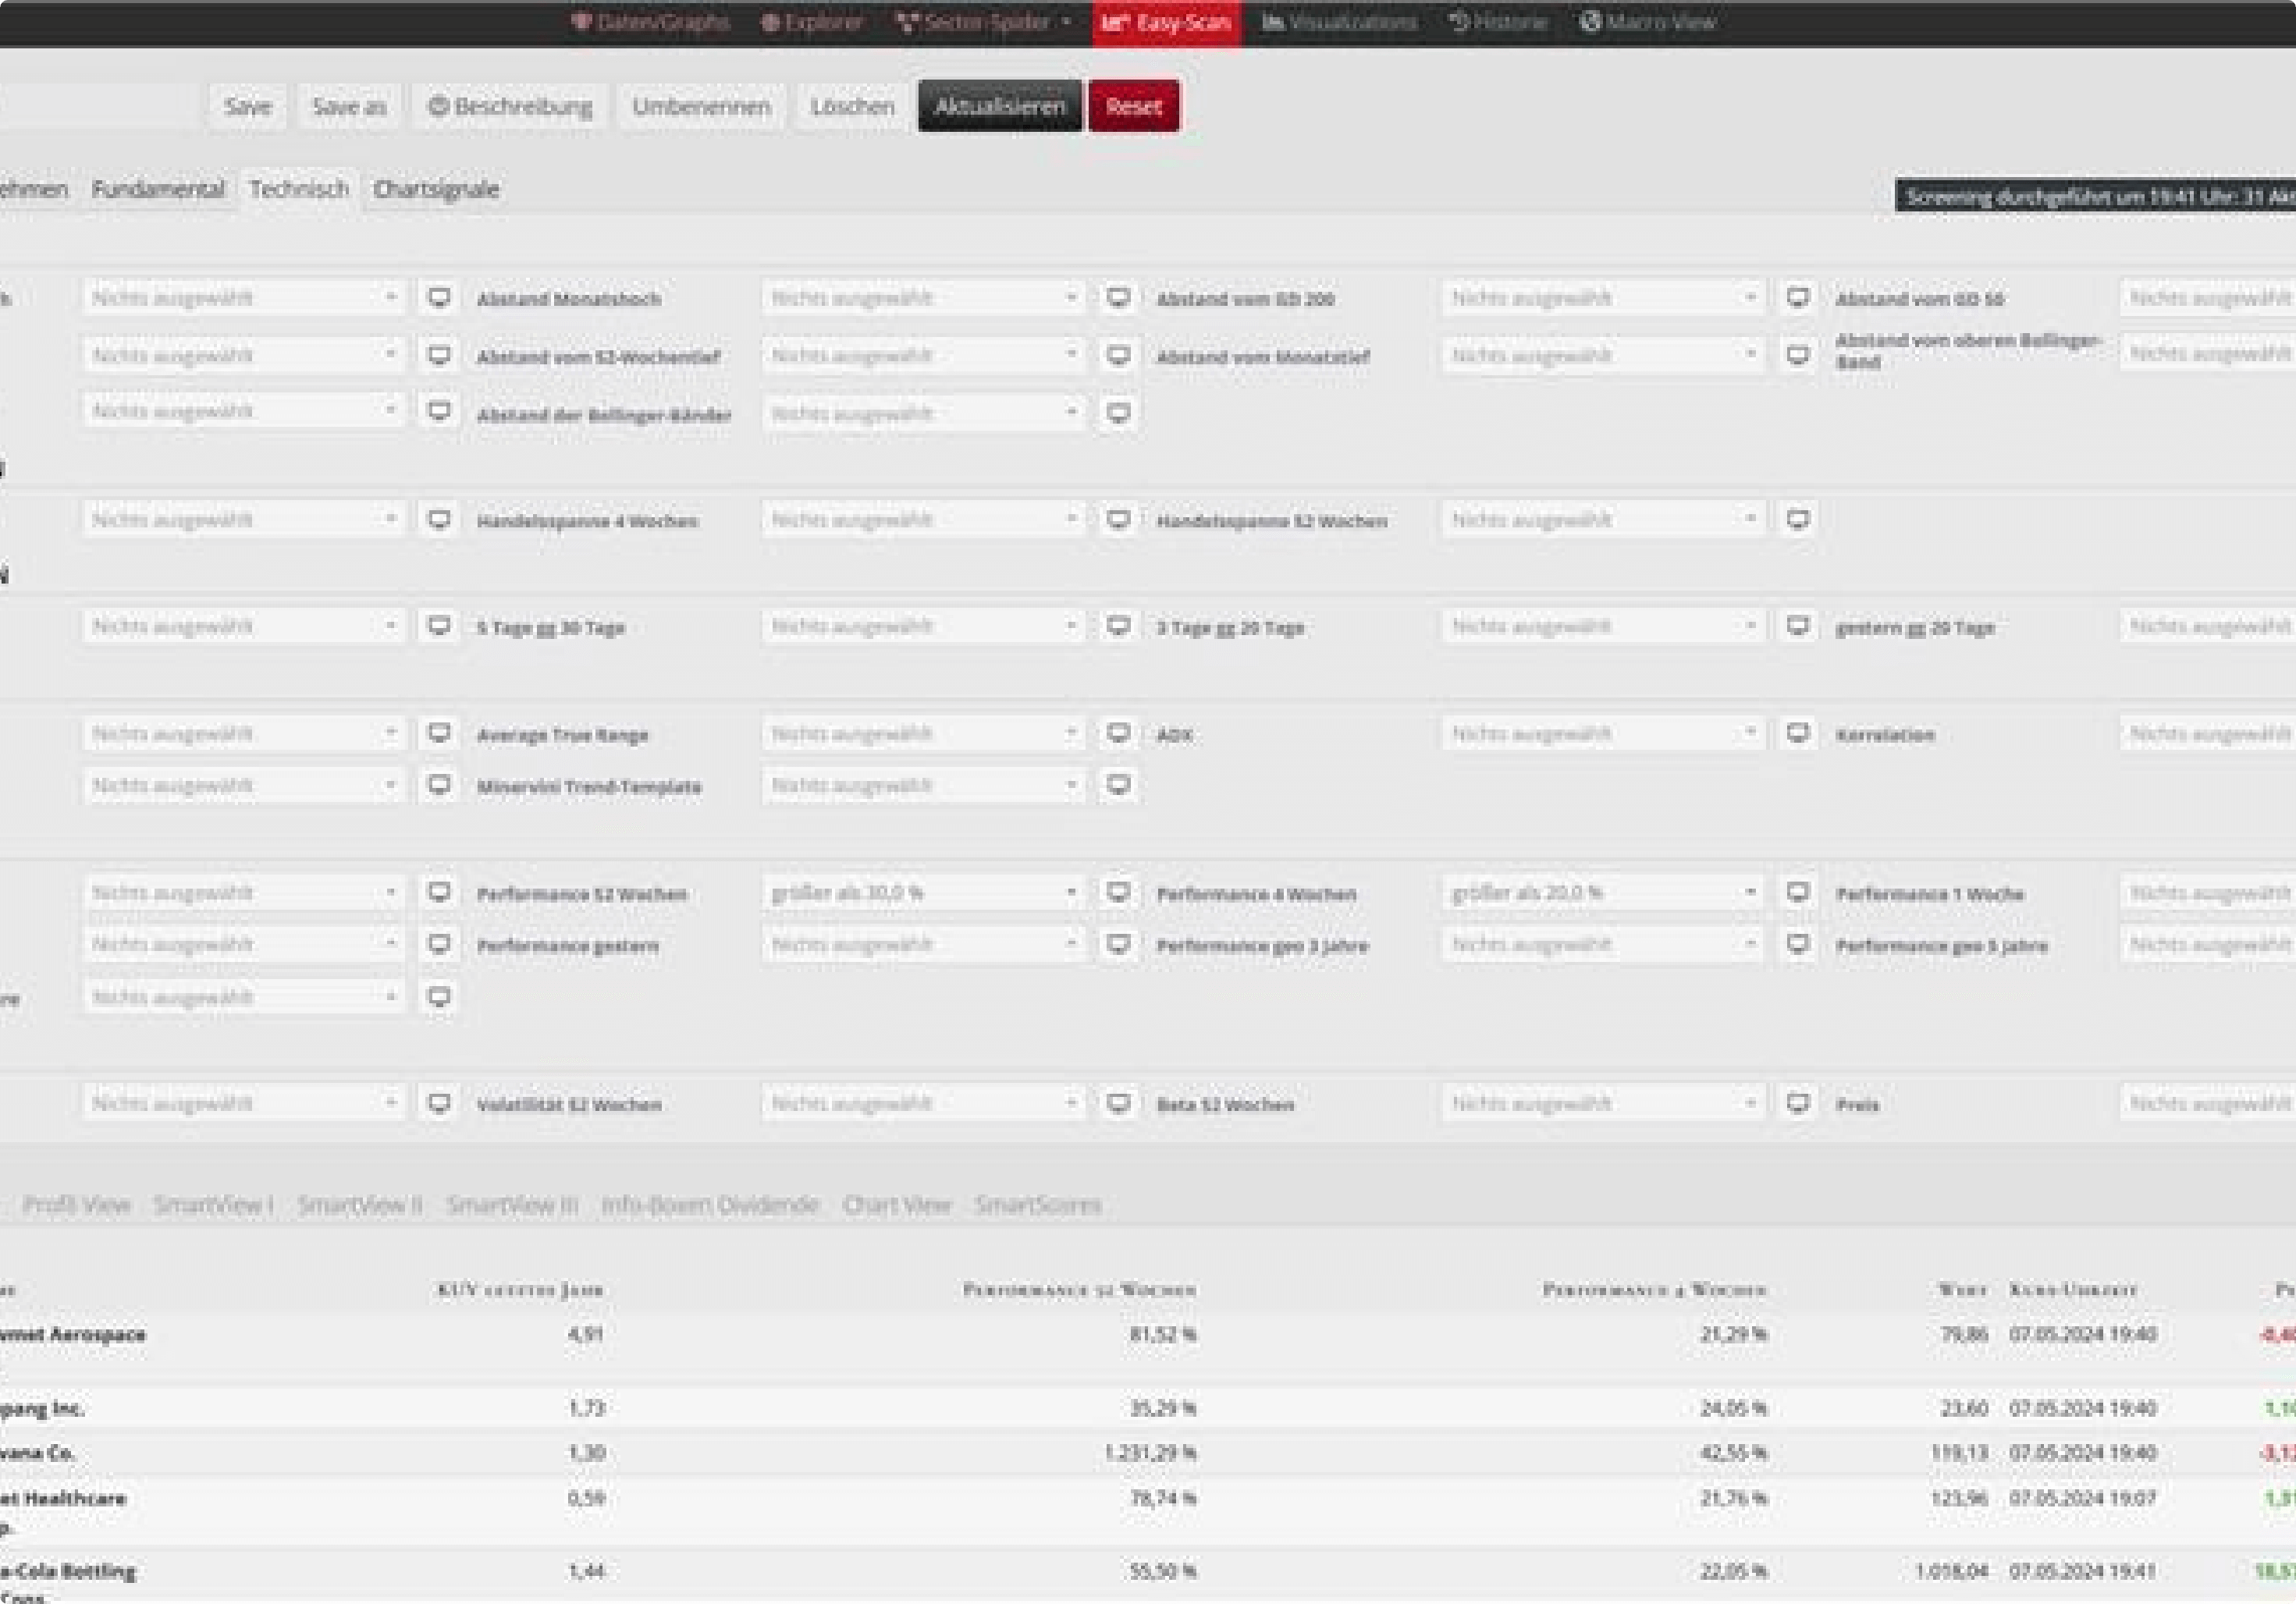2296x1604 pixels.
Task: Open the Performance 4 Wochen dropdown showing größer als 20,0 %
Action: tap(1603, 892)
